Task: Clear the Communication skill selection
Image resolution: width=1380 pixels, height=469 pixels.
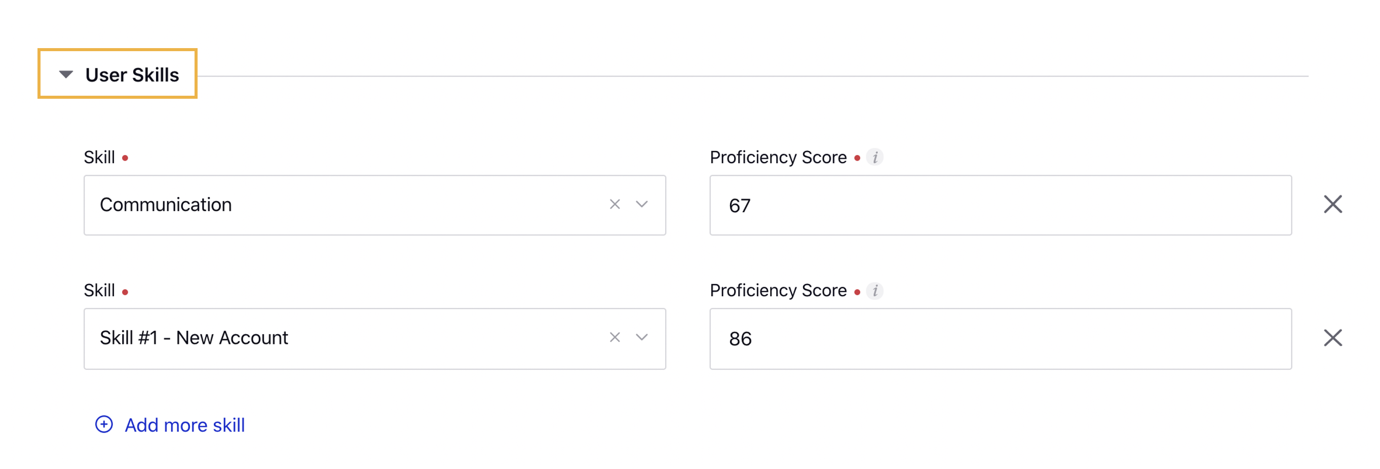Action: 615,205
